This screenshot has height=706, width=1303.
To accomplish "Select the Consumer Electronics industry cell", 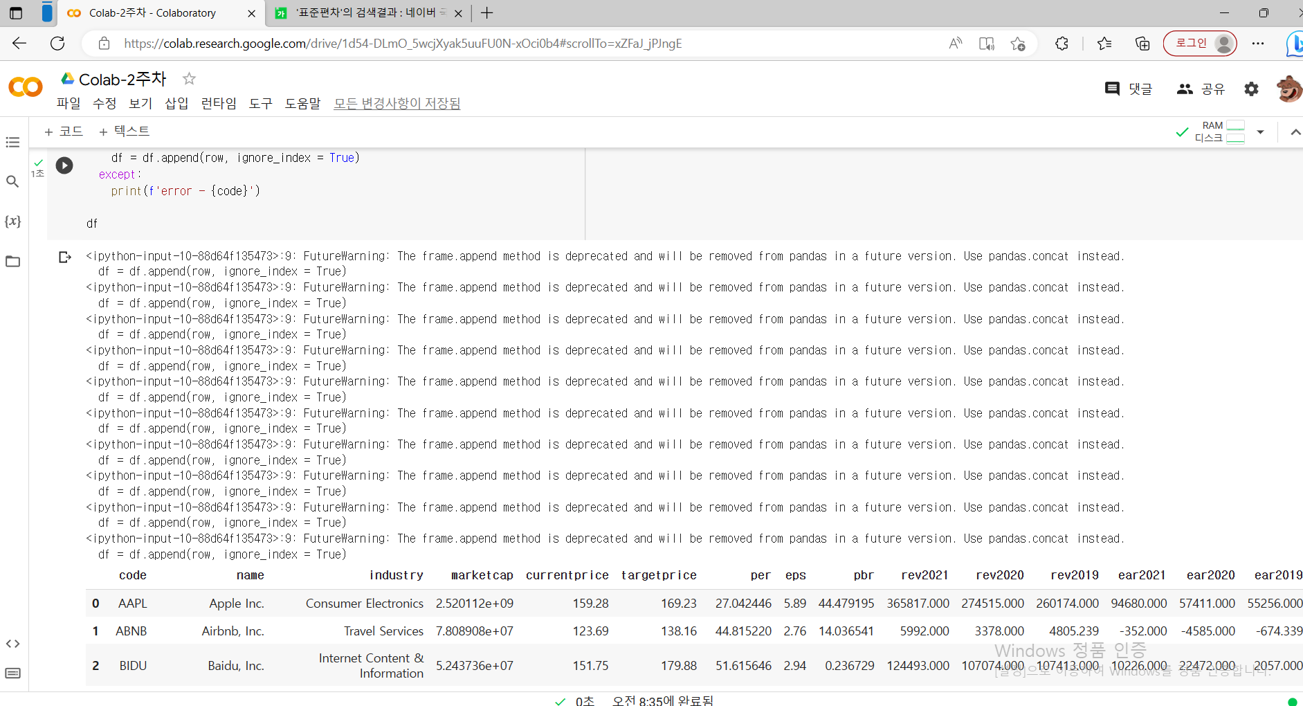I will pyautogui.click(x=365, y=604).
